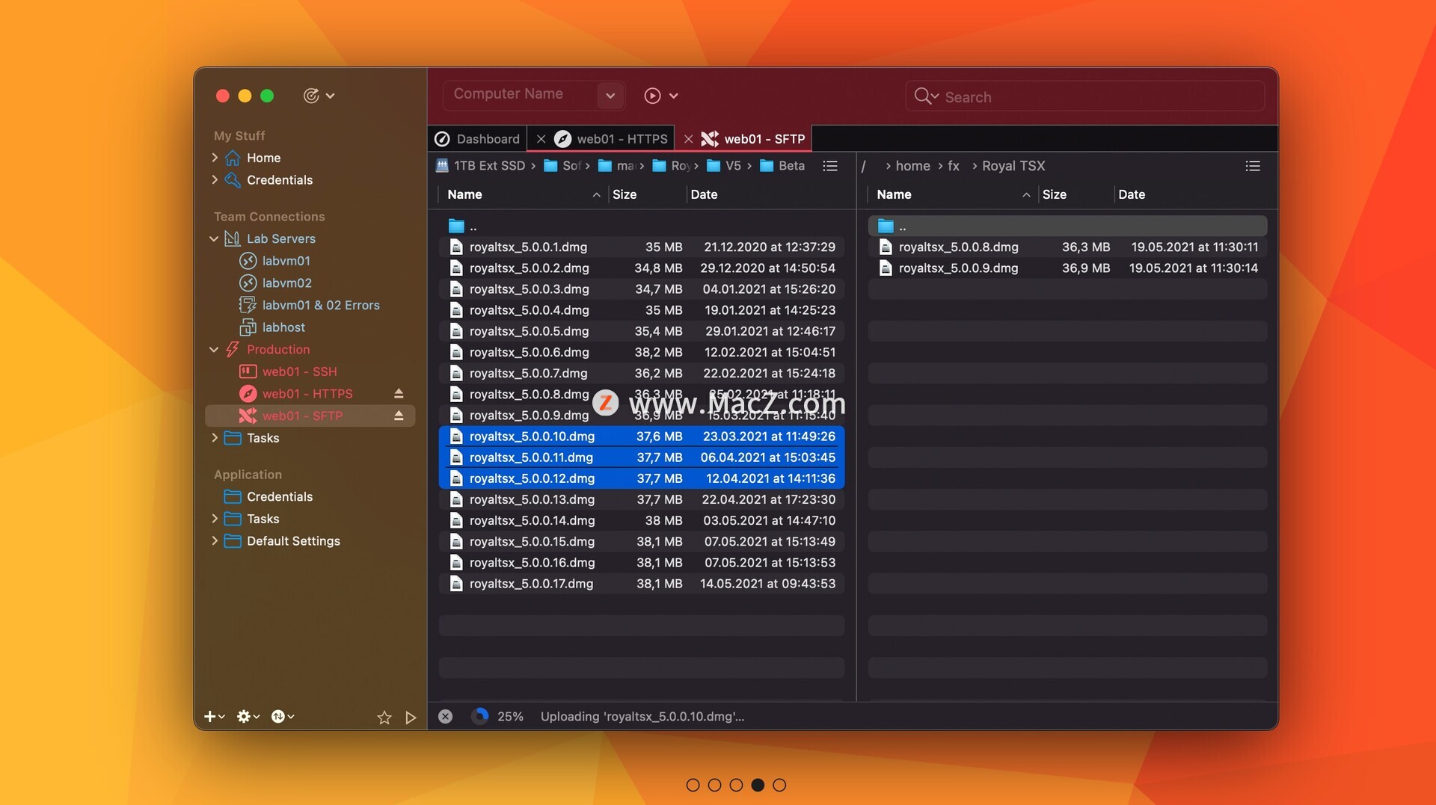Screen dimensions: 1436x805
Task: Disconnect web01 - SFTP via eject icon
Action: tap(399, 416)
